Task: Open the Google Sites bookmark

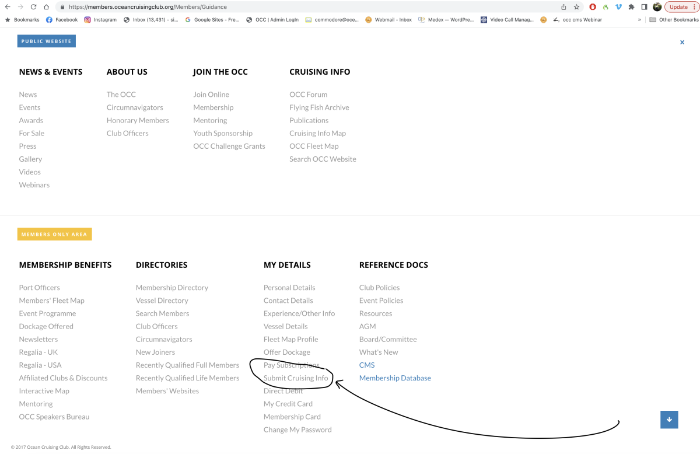Action: pyautogui.click(x=212, y=19)
